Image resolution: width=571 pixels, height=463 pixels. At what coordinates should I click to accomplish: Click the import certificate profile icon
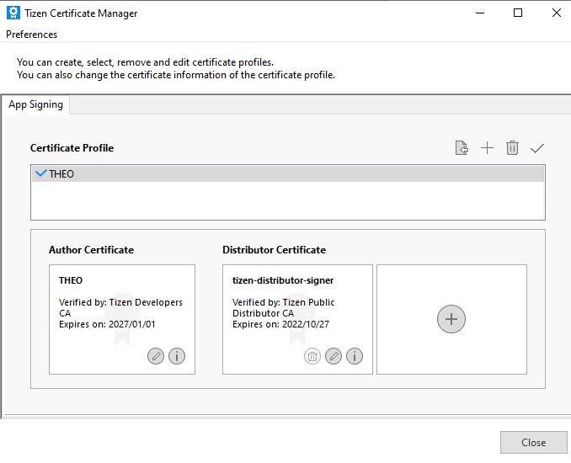coord(461,148)
